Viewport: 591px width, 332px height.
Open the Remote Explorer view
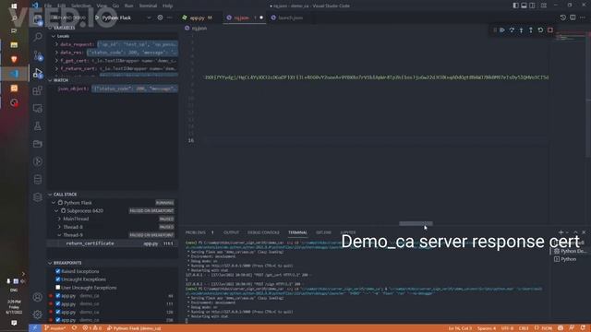click(38, 109)
